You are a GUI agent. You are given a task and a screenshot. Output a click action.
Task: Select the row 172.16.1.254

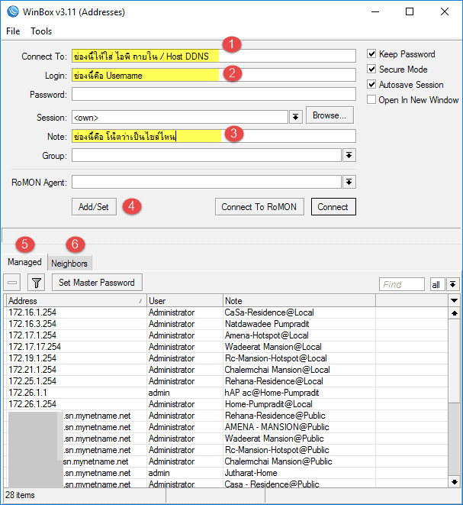[x=227, y=312]
